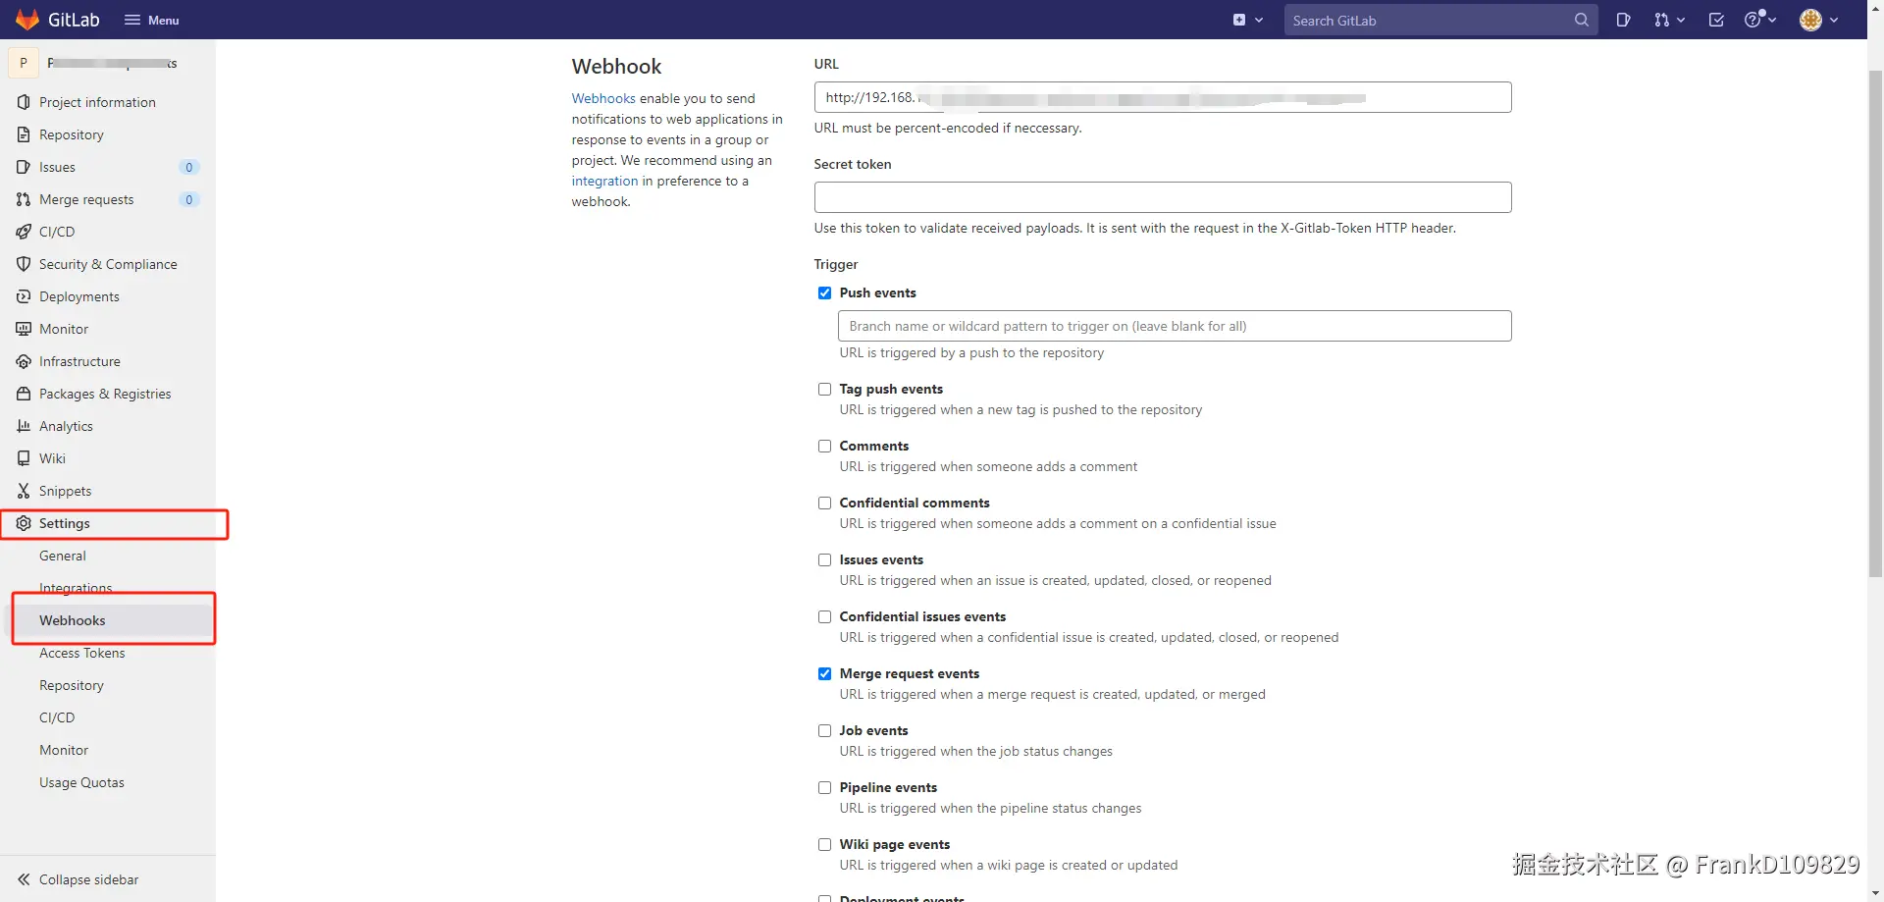Expand the Help question mark dropdown
The width and height of the screenshot is (1884, 902).
pyautogui.click(x=1759, y=20)
